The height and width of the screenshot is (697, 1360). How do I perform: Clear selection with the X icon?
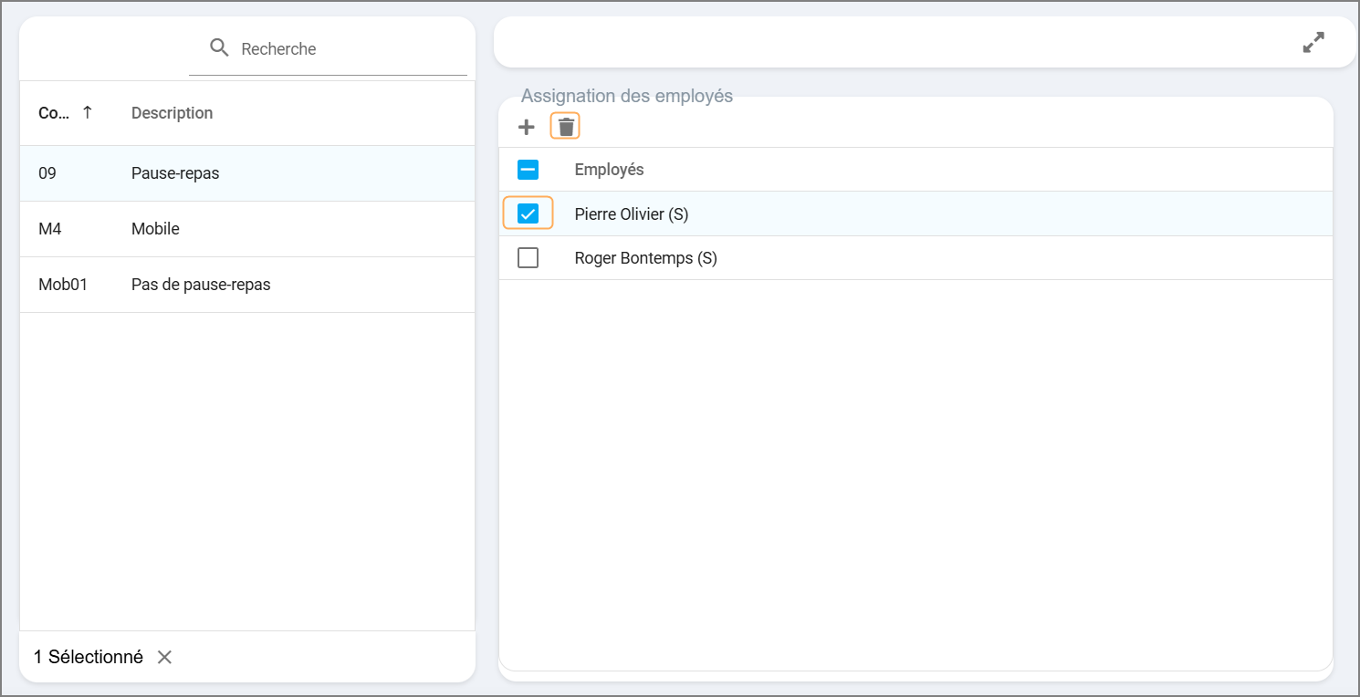[x=164, y=657]
